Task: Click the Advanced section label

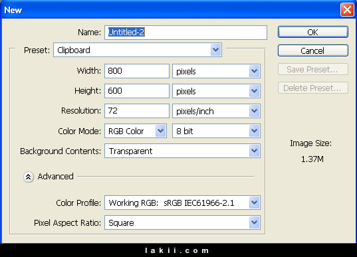Action: (x=56, y=177)
